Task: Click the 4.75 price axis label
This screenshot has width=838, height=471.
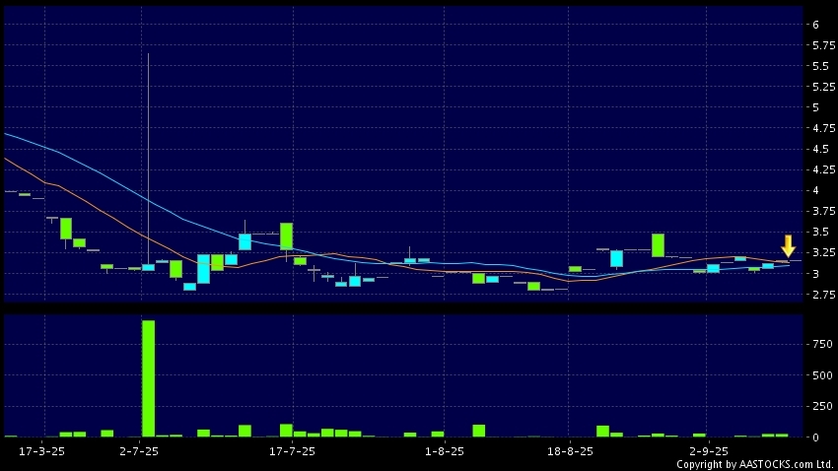Action: [x=823, y=128]
